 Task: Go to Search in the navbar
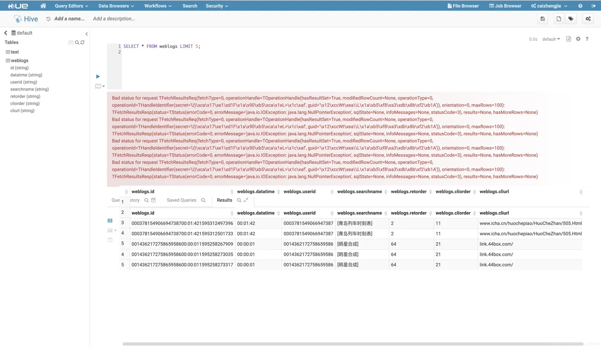click(x=190, y=6)
